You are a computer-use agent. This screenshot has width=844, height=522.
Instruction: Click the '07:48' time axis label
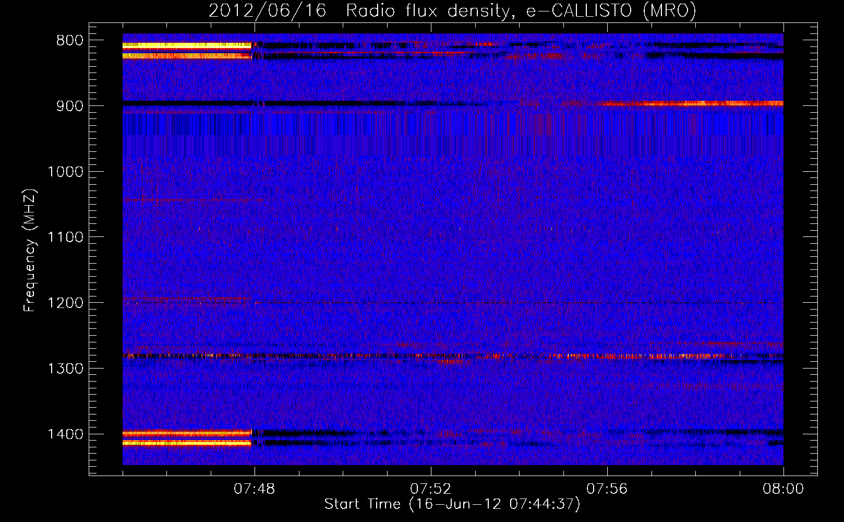tap(255, 489)
